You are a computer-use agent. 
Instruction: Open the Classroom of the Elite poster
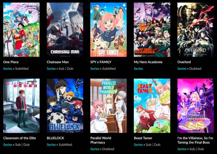21,106
